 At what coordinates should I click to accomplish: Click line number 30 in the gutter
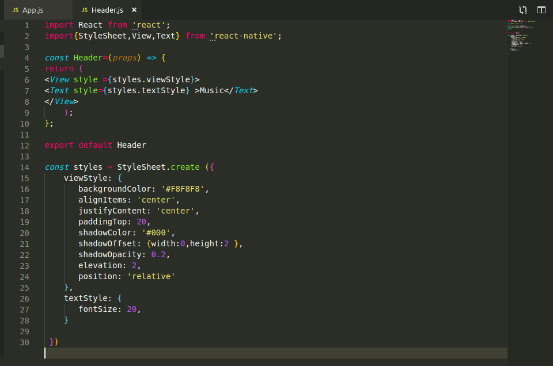23,342
